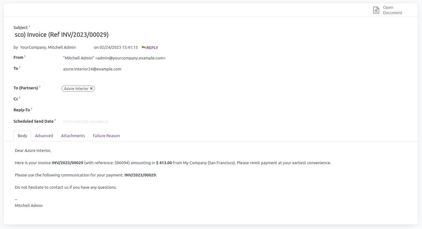
Task: Show the Attachments tab
Action: tap(73, 136)
